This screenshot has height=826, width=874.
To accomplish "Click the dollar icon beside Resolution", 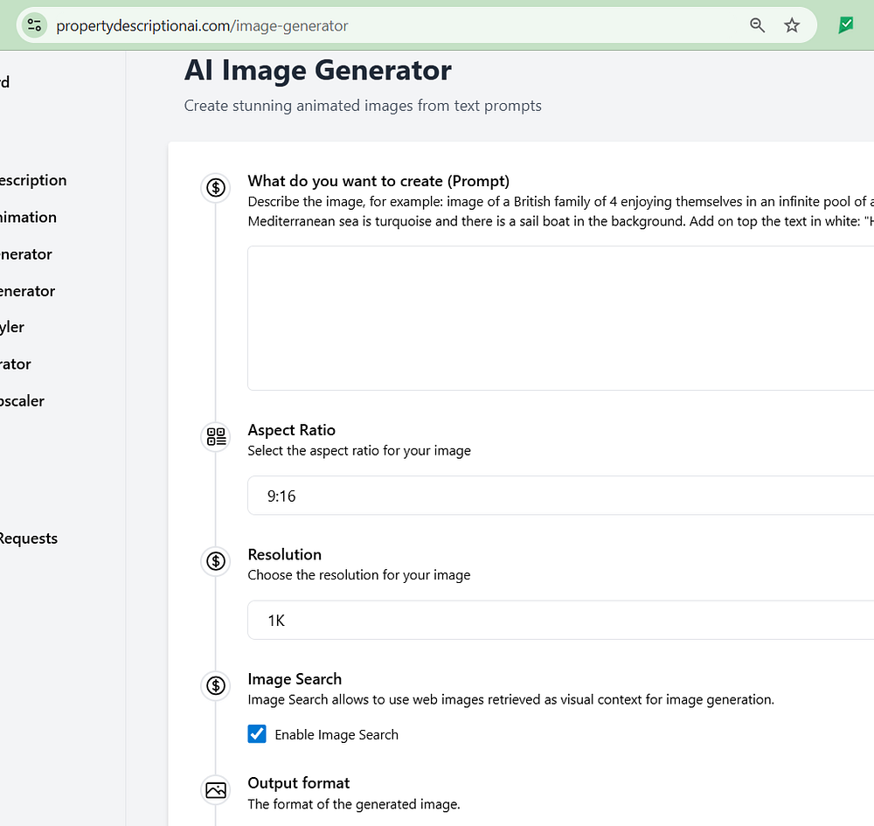I will coord(216,561).
